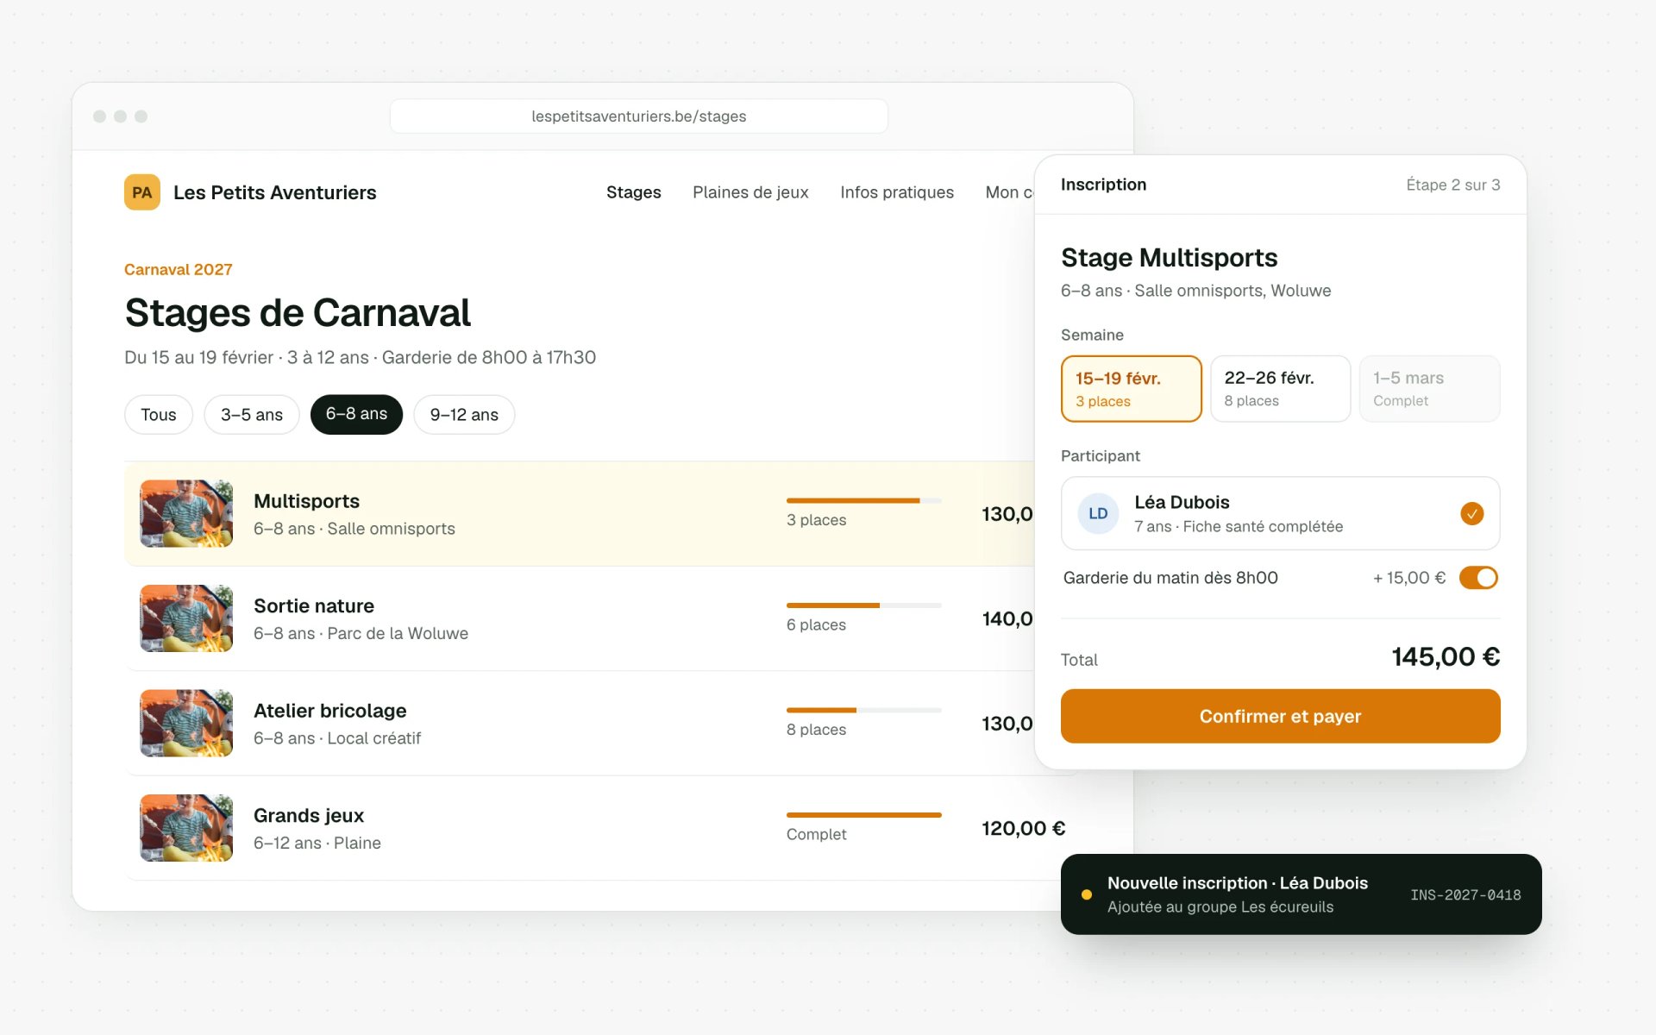
Task: Click the Atelier bricolage places progress bar
Action: (863, 710)
